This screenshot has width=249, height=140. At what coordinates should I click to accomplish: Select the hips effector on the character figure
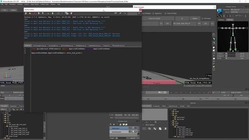click(x=233, y=35)
